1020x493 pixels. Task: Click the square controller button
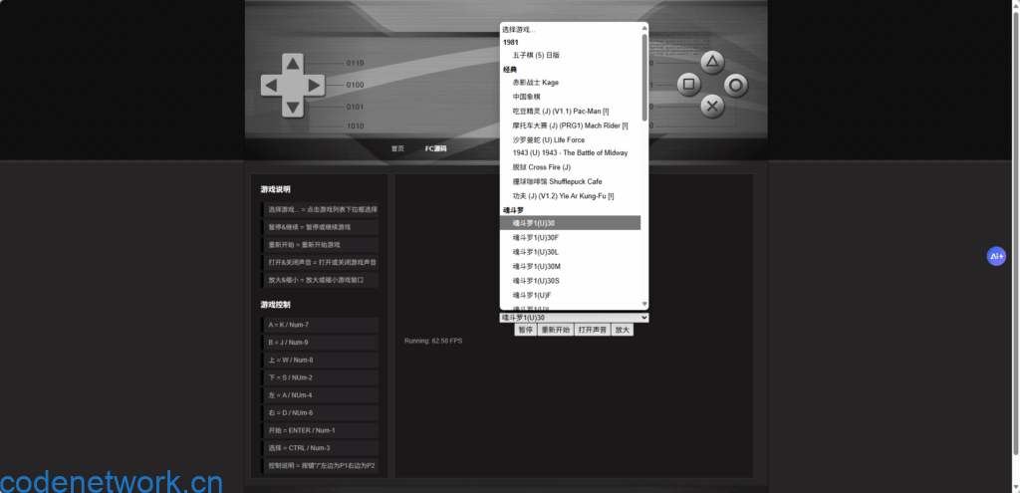click(x=689, y=85)
